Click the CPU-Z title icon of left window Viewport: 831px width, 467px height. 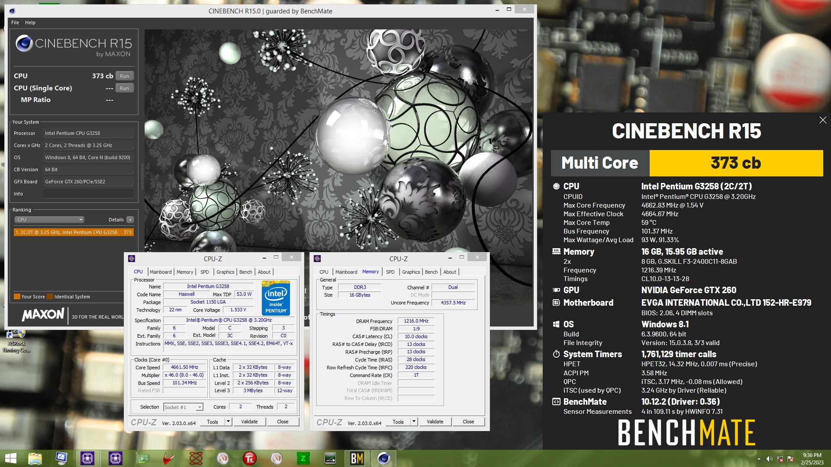(x=132, y=259)
